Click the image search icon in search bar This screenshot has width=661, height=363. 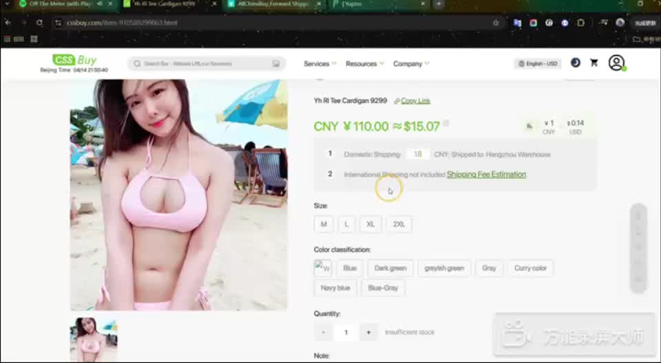coord(276,63)
